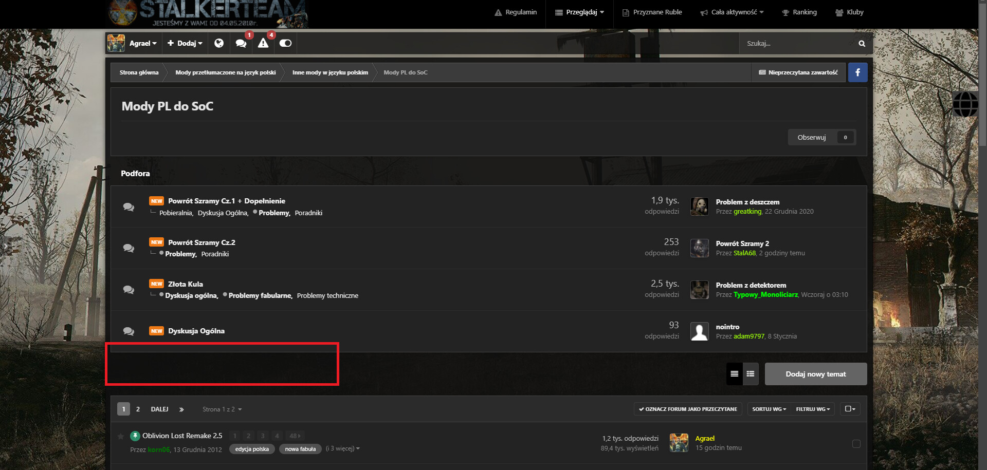The width and height of the screenshot is (987, 470).
Task: Expand the Cała aktywność menu
Action: (732, 12)
